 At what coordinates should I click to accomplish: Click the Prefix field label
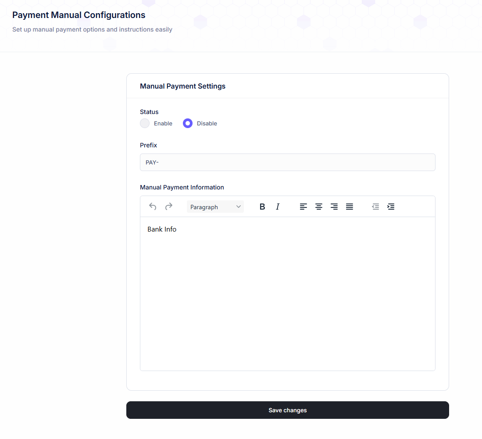(148, 145)
